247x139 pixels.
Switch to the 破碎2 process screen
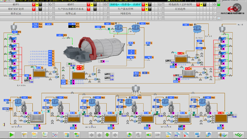coord(71,5)
